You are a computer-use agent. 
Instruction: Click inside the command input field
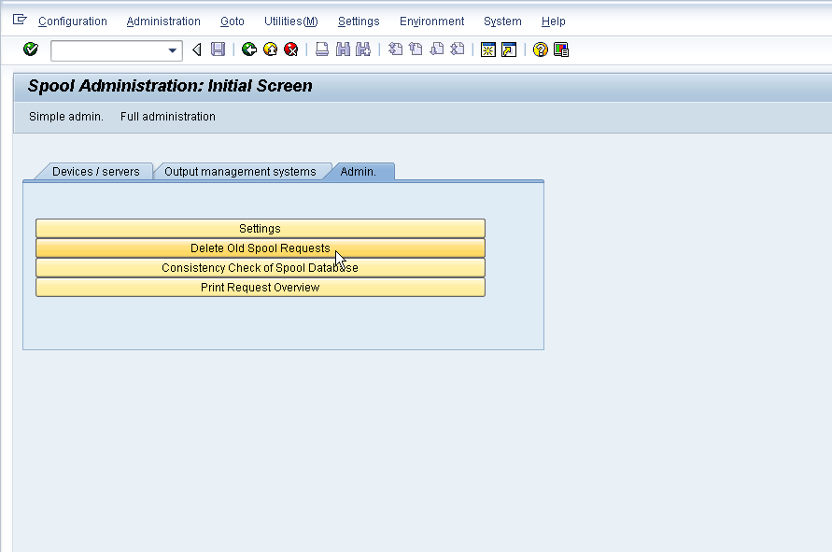pyautogui.click(x=107, y=49)
